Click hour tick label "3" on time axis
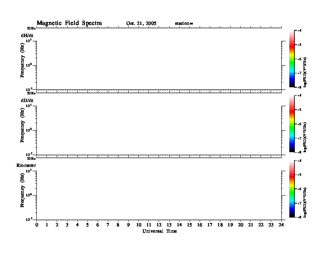The width and height of the screenshot is (335, 258). pyautogui.click(x=67, y=225)
